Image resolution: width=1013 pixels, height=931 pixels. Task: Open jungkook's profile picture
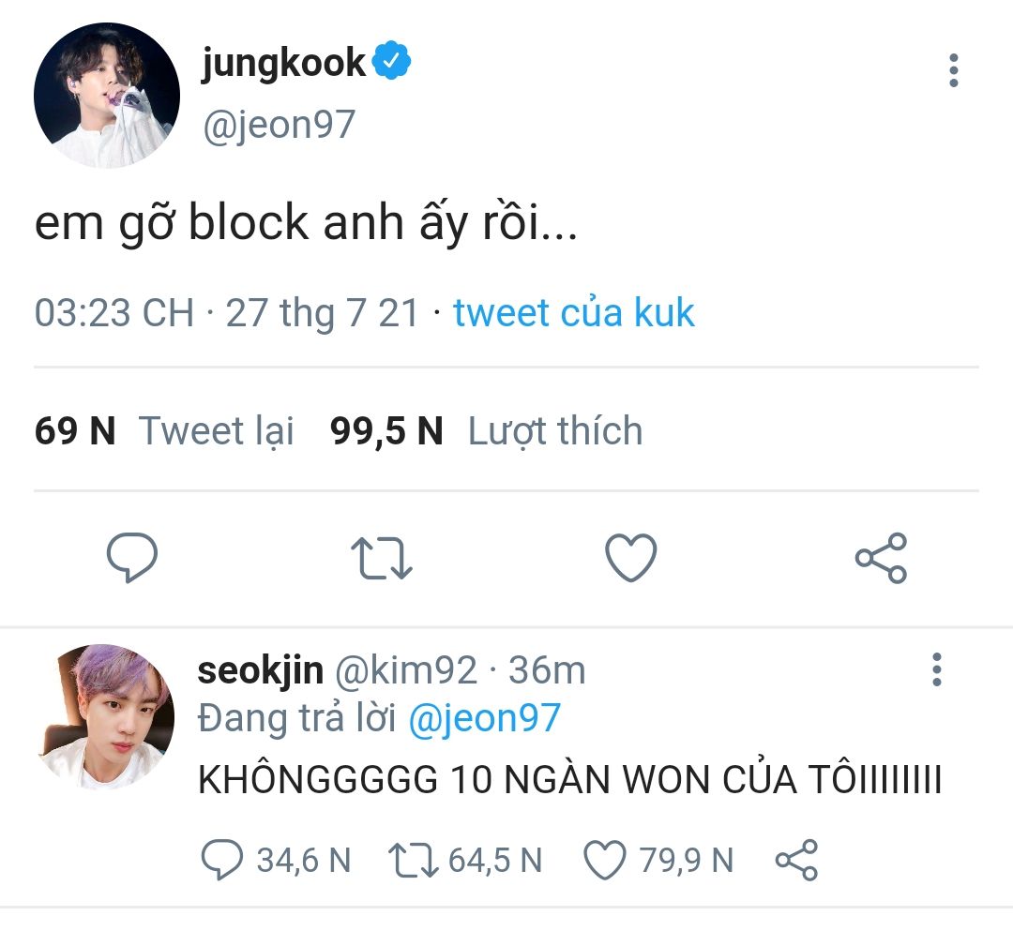point(107,95)
